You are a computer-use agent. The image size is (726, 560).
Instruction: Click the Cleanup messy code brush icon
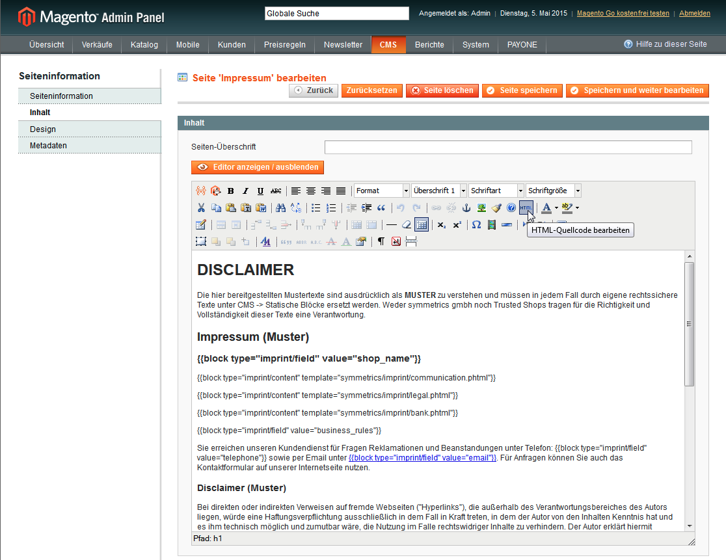(x=496, y=207)
